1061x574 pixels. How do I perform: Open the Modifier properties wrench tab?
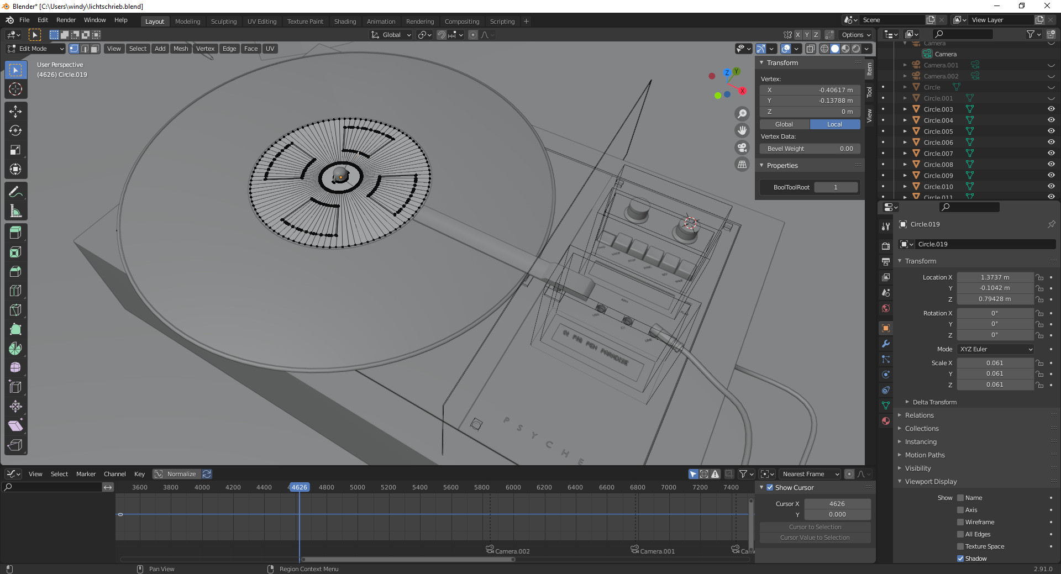coord(886,344)
